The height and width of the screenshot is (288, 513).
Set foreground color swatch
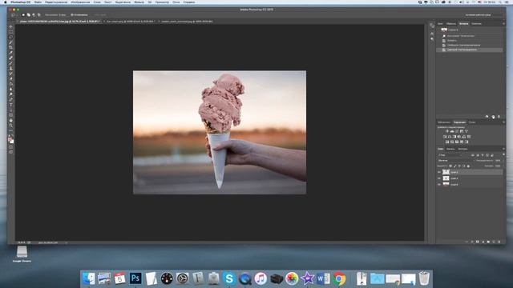(x=10, y=139)
